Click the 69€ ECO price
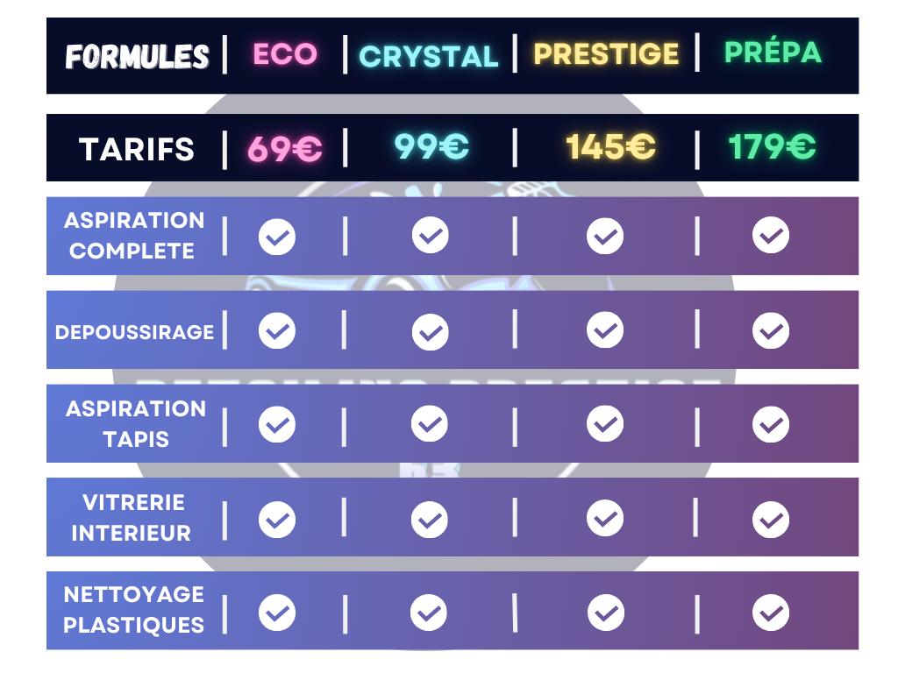This screenshot has height=673, width=898. [284, 149]
